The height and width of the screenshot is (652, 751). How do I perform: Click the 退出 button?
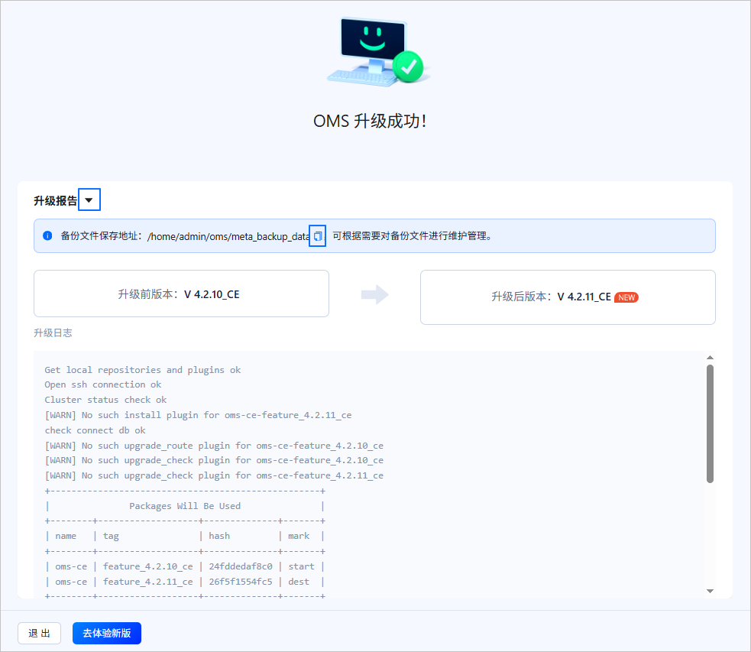(x=39, y=634)
